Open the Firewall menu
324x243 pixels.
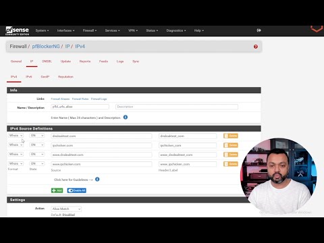(90, 30)
